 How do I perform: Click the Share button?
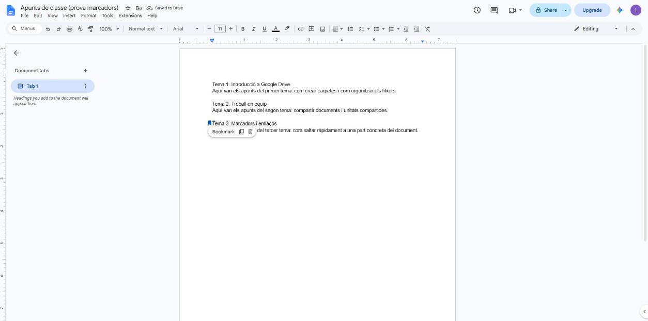click(x=546, y=10)
